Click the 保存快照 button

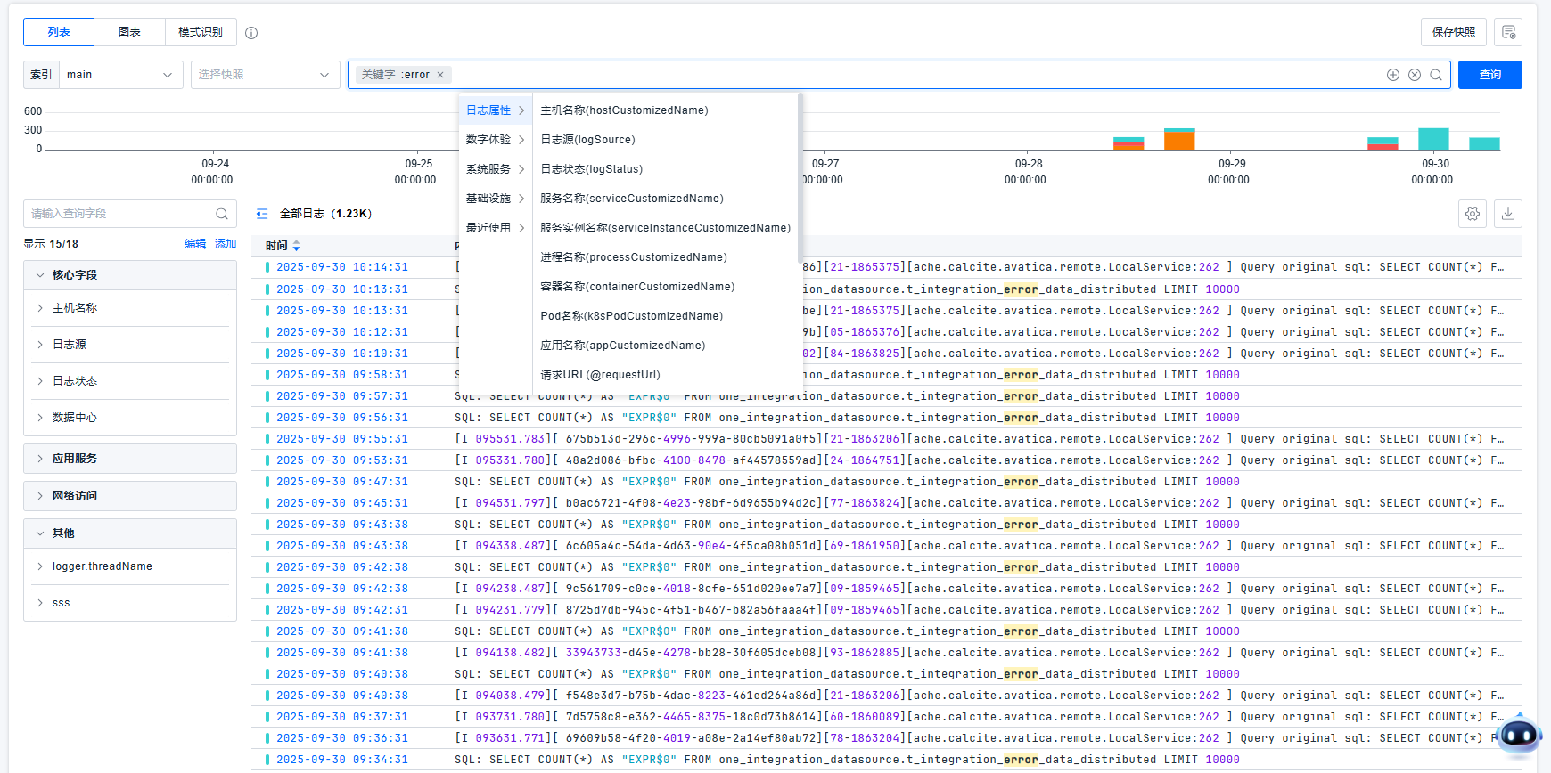pos(1453,32)
